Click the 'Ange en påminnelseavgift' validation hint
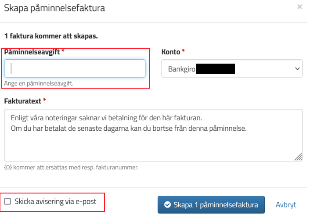The height and width of the screenshot is (215, 310). 39,83
